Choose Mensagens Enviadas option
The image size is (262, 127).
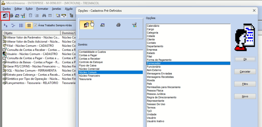[x=188, y=74]
